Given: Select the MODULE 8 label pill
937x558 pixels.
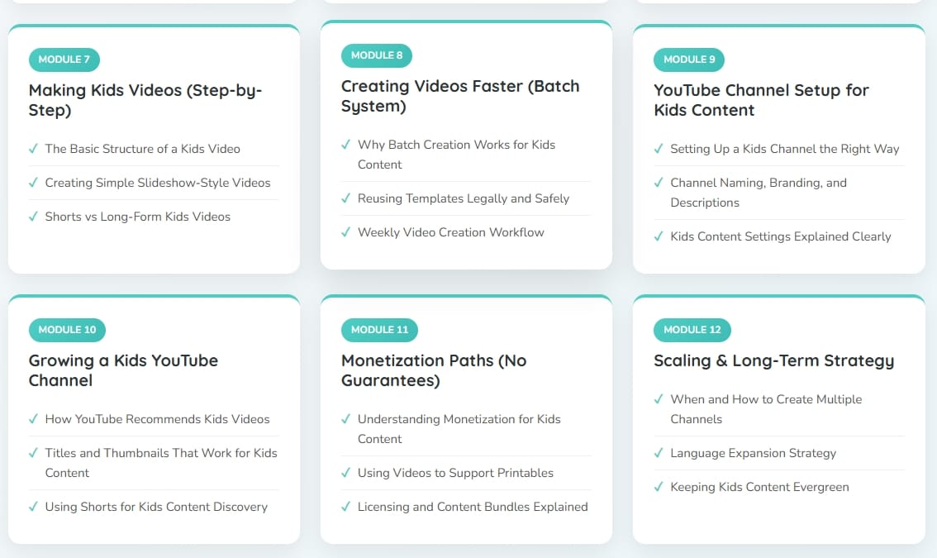Looking at the screenshot, I should point(377,55).
